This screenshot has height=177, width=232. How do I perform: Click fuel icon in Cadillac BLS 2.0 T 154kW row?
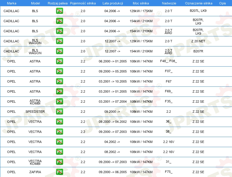tap(59, 21)
